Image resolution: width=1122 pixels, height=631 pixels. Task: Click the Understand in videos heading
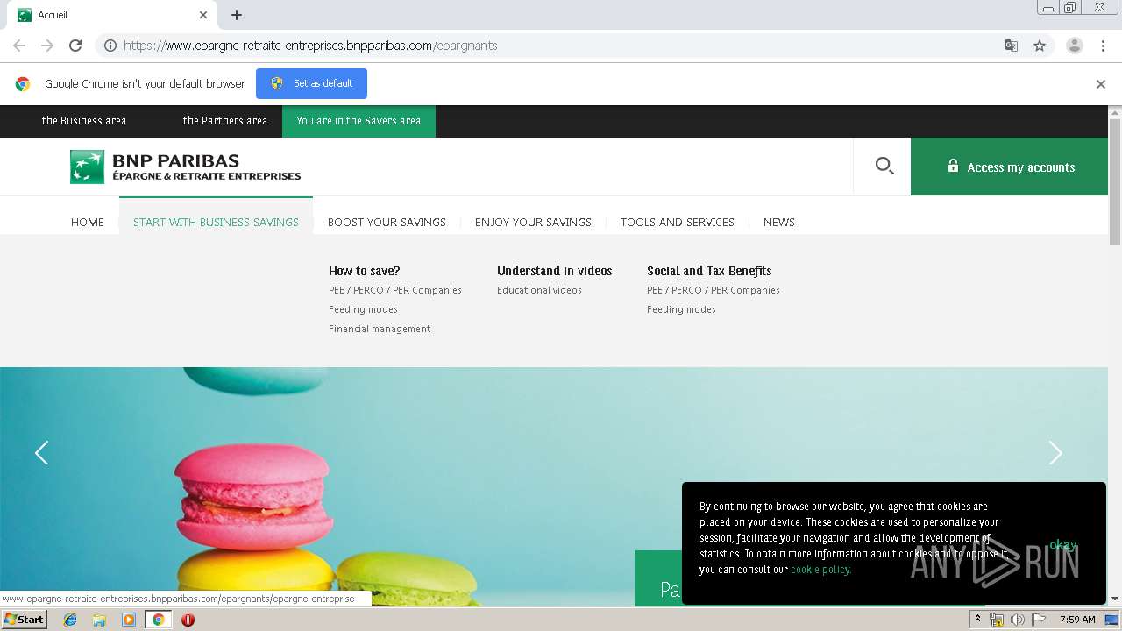(x=555, y=271)
